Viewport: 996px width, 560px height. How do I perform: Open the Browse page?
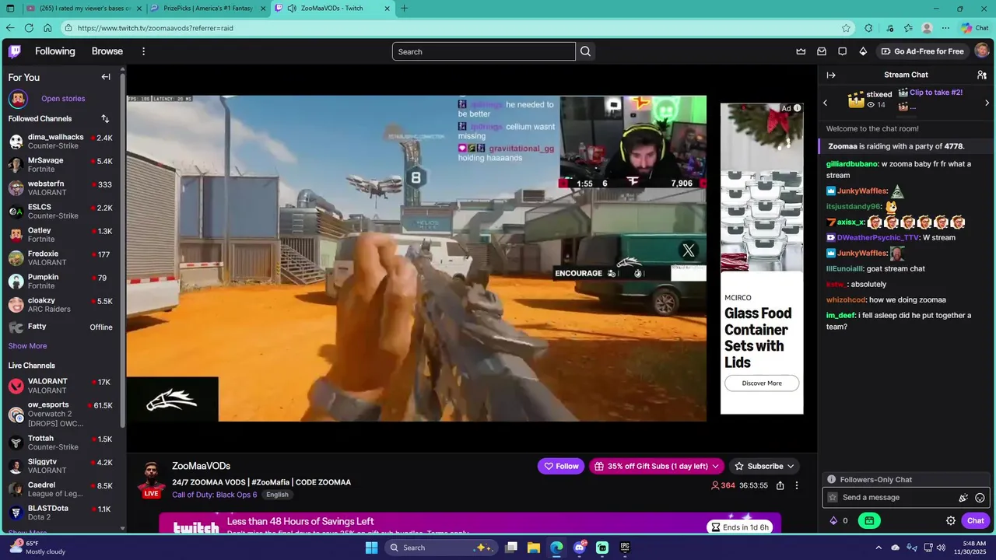click(107, 51)
